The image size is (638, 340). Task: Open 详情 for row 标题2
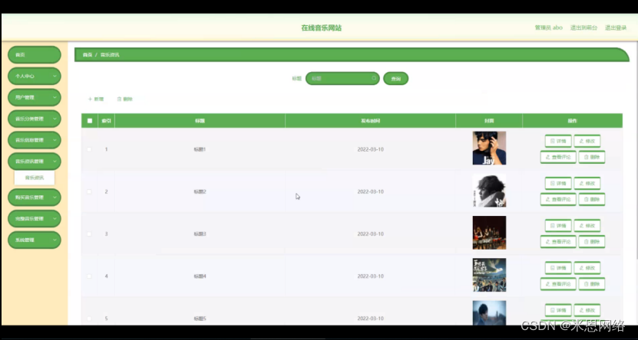coord(558,183)
